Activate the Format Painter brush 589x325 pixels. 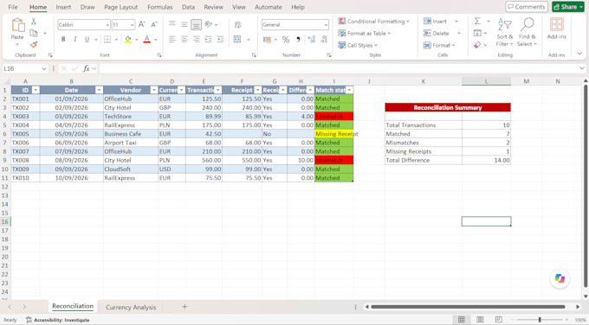pyautogui.click(x=34, y=45)
